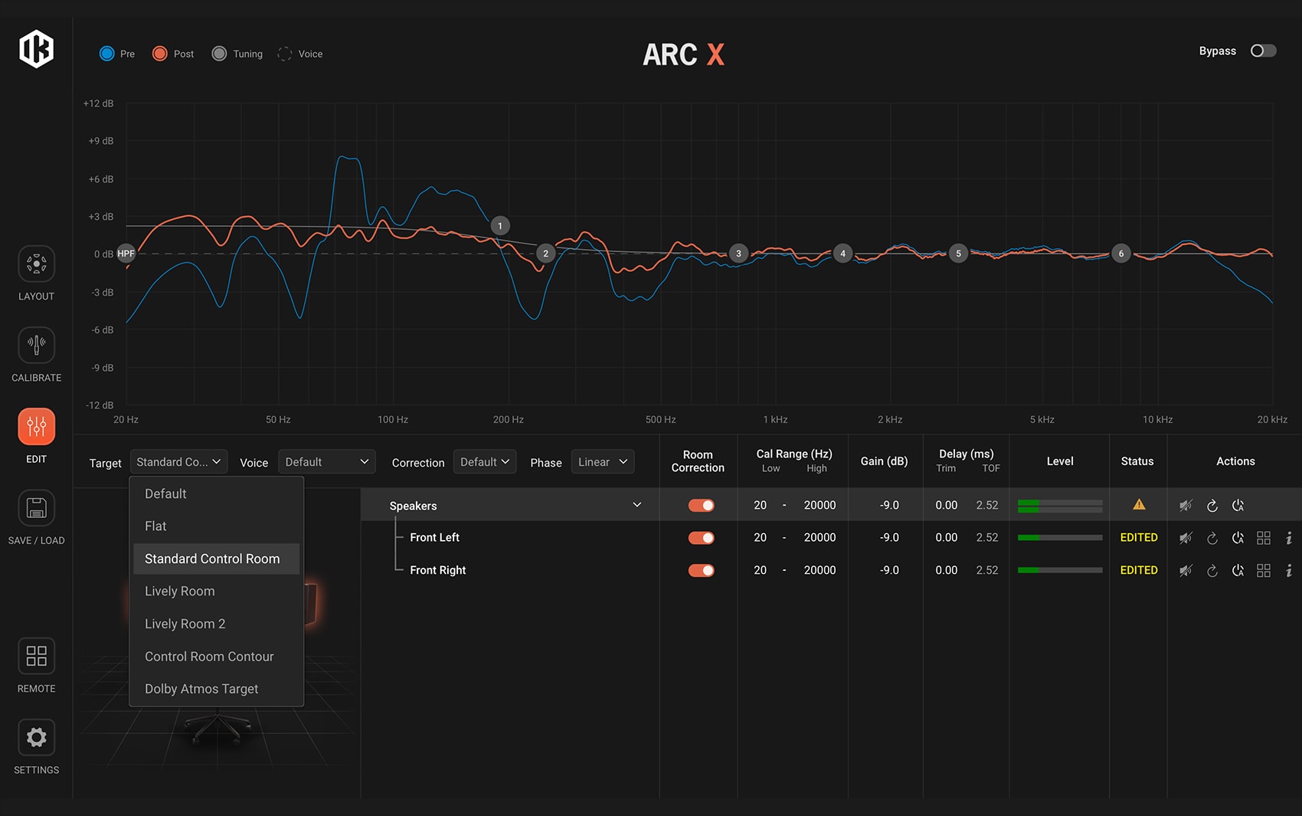Open the Phase Linear dropdown
This screenshot has height=816, width=1302.
point(602,462)
